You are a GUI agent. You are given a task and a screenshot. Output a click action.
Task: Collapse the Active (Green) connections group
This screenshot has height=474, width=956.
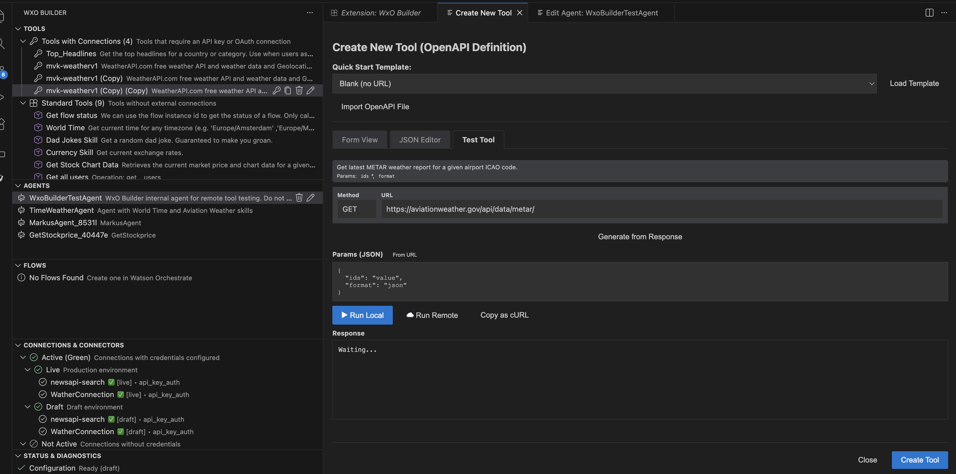point(23,357)
